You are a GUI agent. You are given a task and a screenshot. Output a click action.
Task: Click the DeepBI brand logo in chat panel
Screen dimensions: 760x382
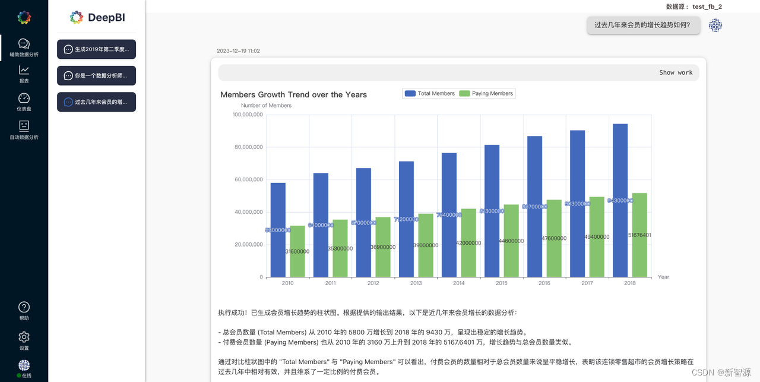pos(97,17)
